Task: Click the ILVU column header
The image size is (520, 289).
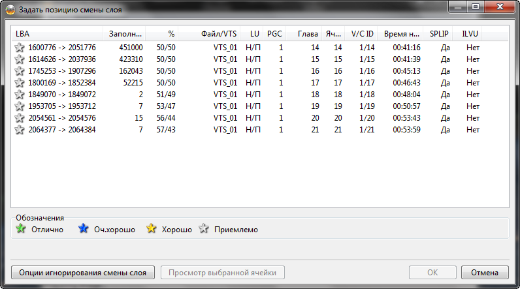Action: 470,33
